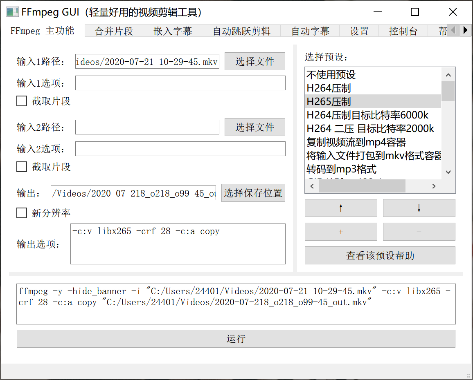The width and height of the screenshot is (473, 380).
Task: Select H264 二压 目标比特率2000k preset
Action: [x=374, y=129]
